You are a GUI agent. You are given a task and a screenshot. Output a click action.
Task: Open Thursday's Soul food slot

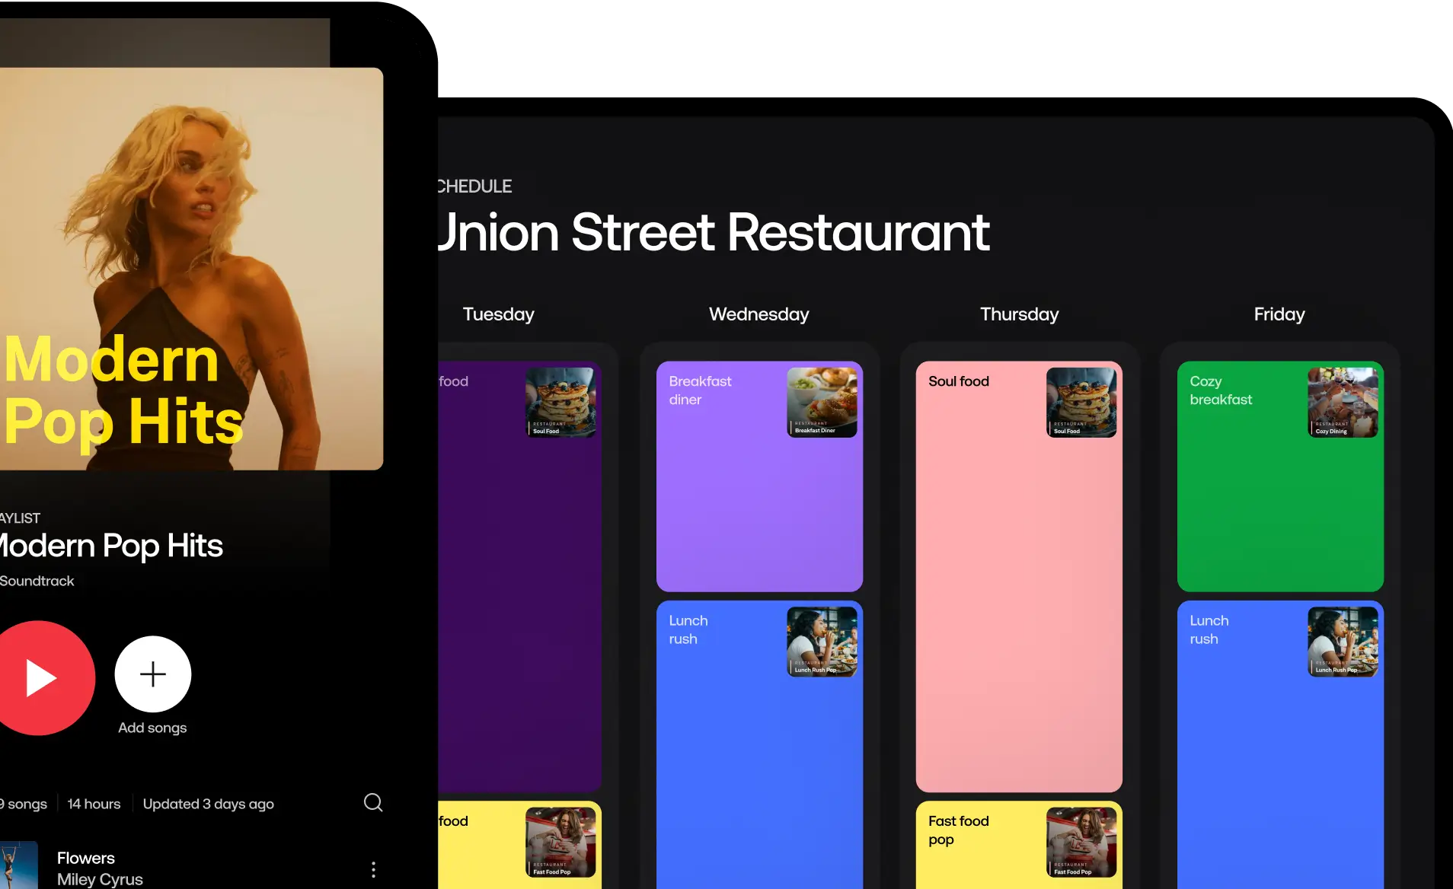[x=1019, y=576]
